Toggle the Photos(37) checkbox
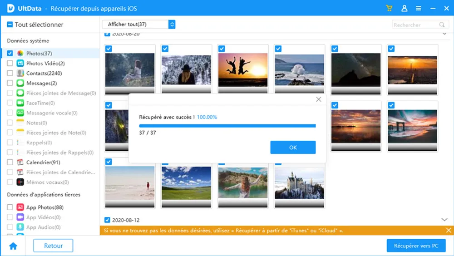454x256 pixels. click(x=10, y=54)
